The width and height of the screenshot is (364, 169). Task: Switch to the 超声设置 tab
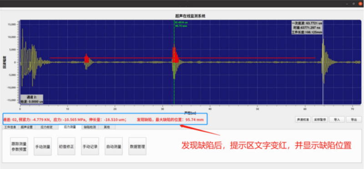point(27,127)
